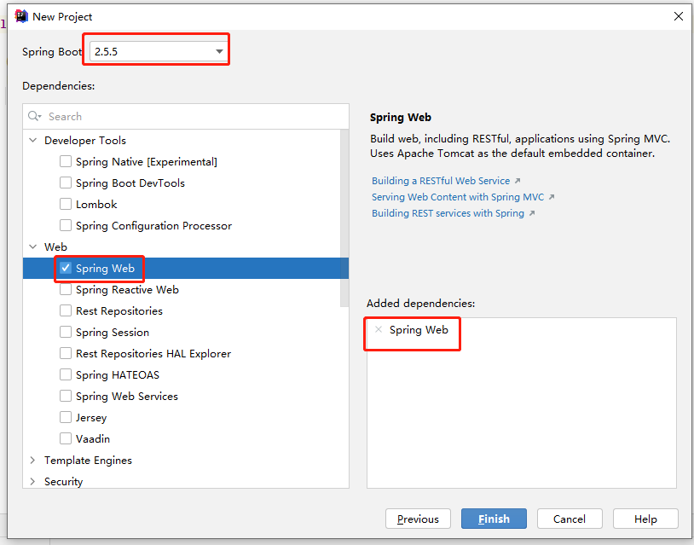
Task: Click the search magnifier icon
Action: (34, 117)
